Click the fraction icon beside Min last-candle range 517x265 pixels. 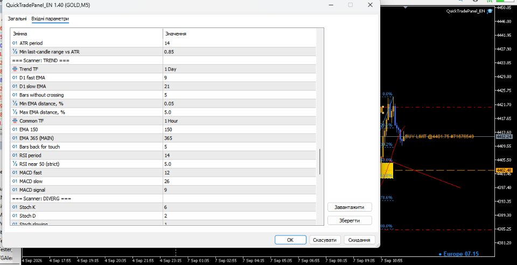click(15, 52)
